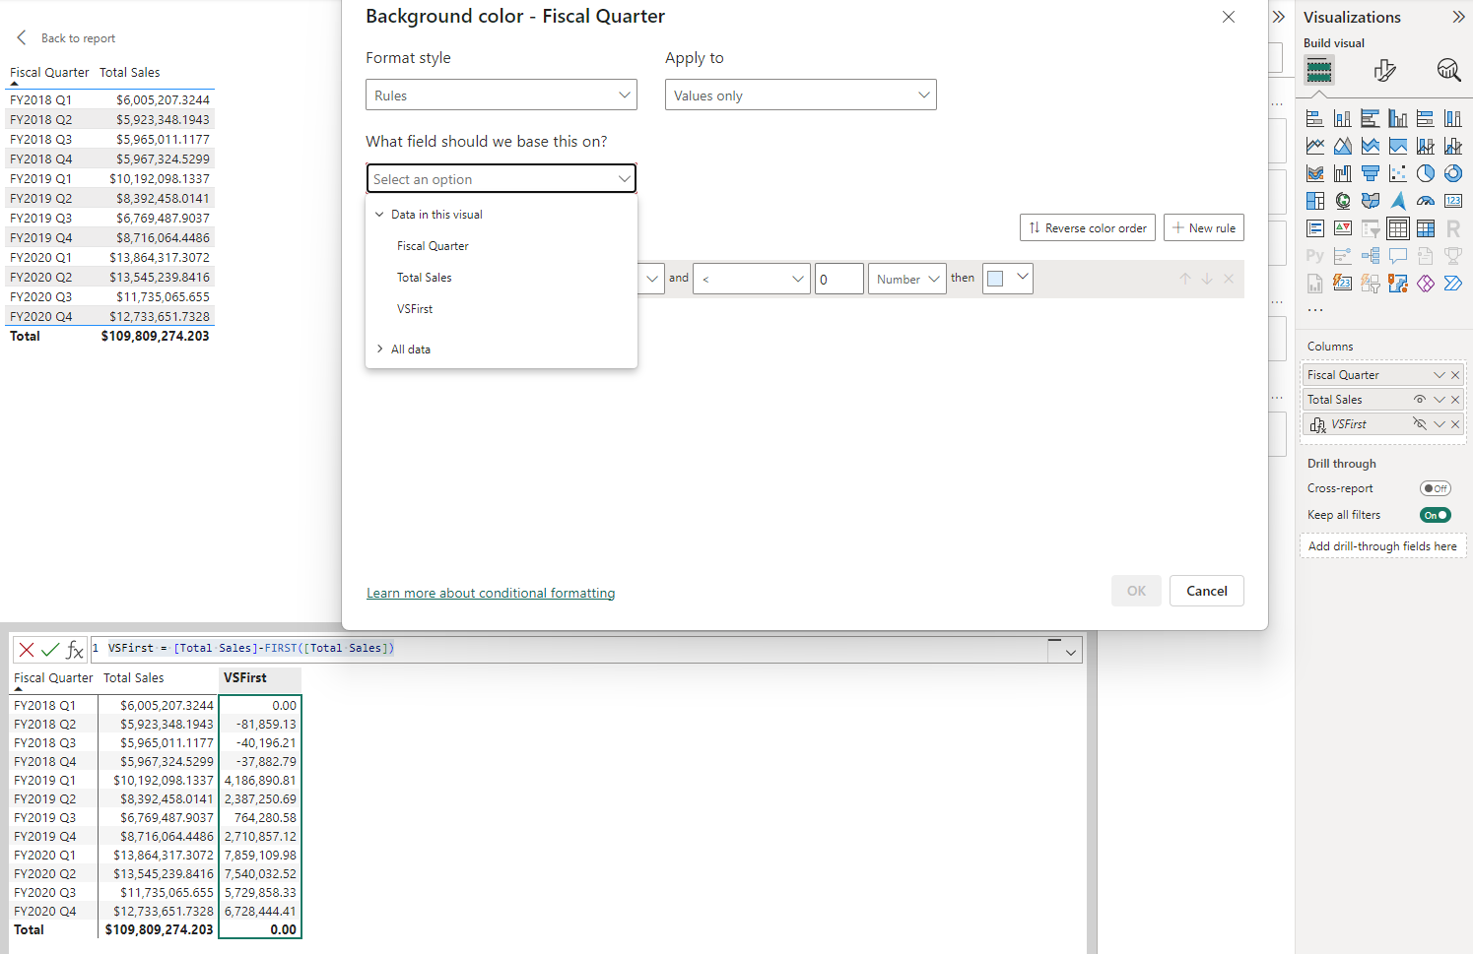Pick the Funnel chart visualization
Viewport: 1473px width, 954px height.
click(1371, 173)
